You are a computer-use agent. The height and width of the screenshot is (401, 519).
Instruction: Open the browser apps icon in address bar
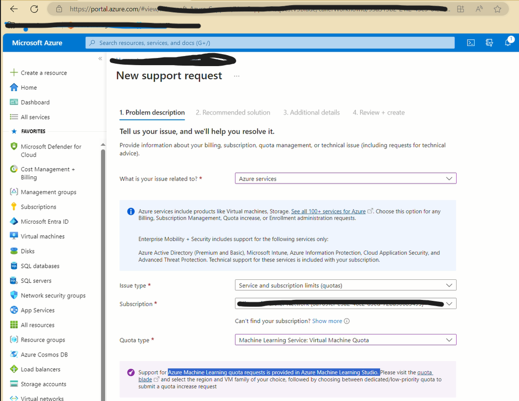pos(460,9)
